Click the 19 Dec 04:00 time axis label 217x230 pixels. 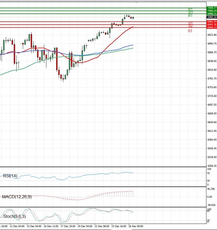(x=85, y=226)
